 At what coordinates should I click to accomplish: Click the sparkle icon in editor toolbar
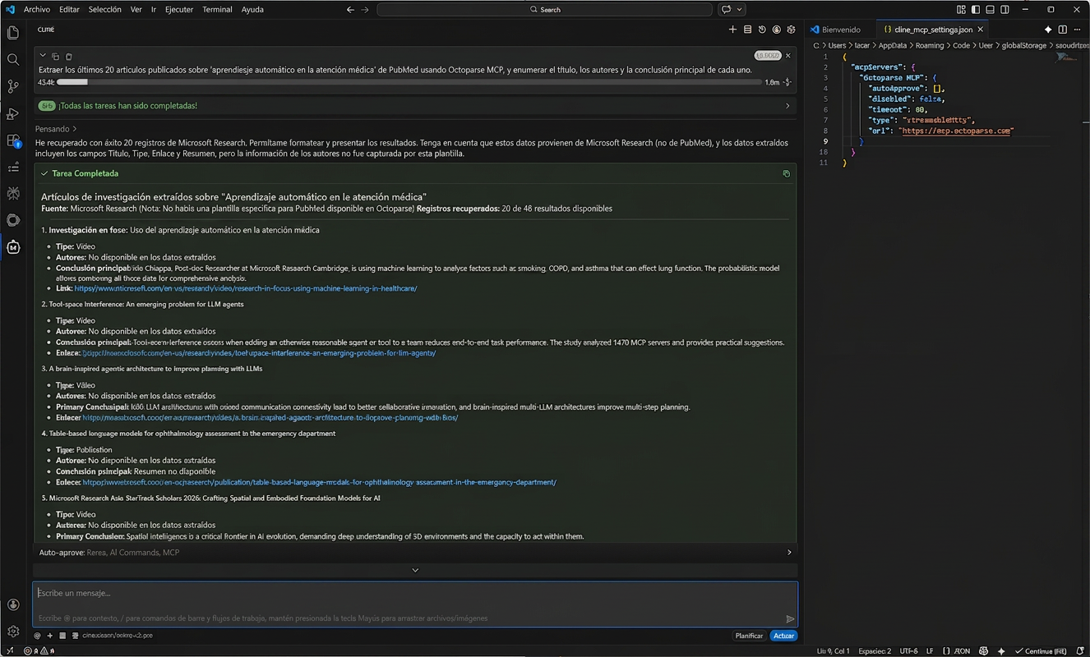[1048, 30]
